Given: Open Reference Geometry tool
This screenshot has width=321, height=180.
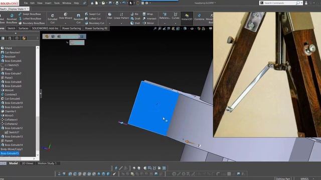Looking at the screenshot, I should click(165, 16).
